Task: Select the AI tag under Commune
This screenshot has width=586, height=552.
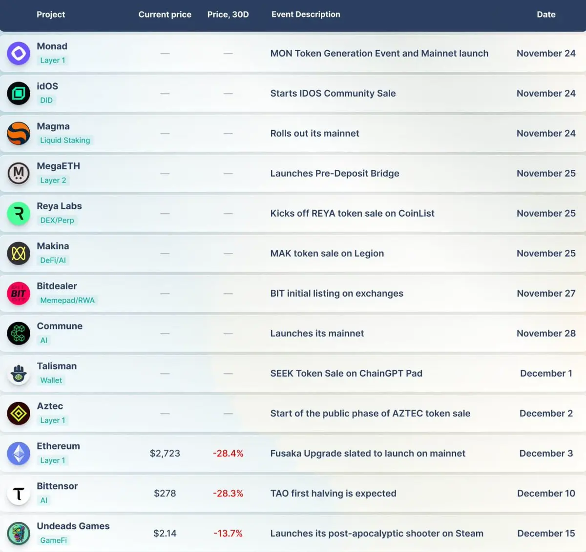Action: coord(44,341)
